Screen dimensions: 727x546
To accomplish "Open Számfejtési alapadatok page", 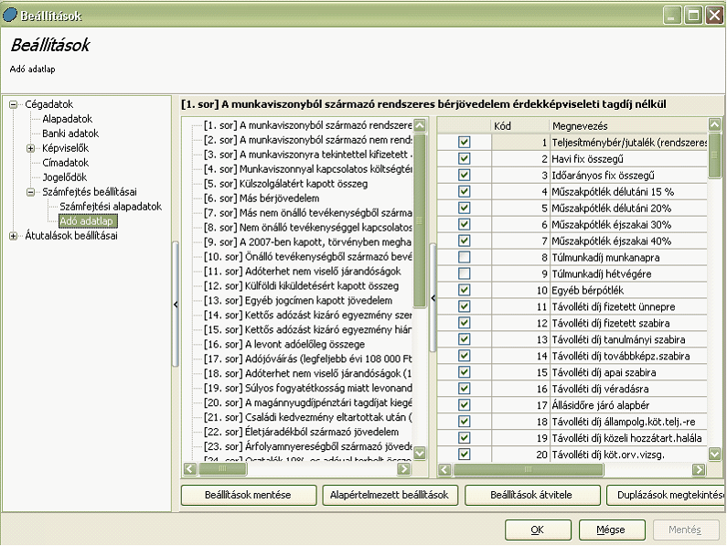I will 111,207.
